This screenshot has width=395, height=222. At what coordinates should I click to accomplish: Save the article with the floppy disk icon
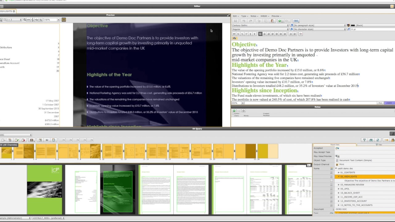point(235,21)
